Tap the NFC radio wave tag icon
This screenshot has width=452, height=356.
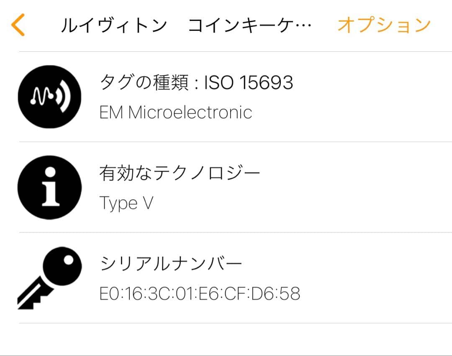click(50, 97)
